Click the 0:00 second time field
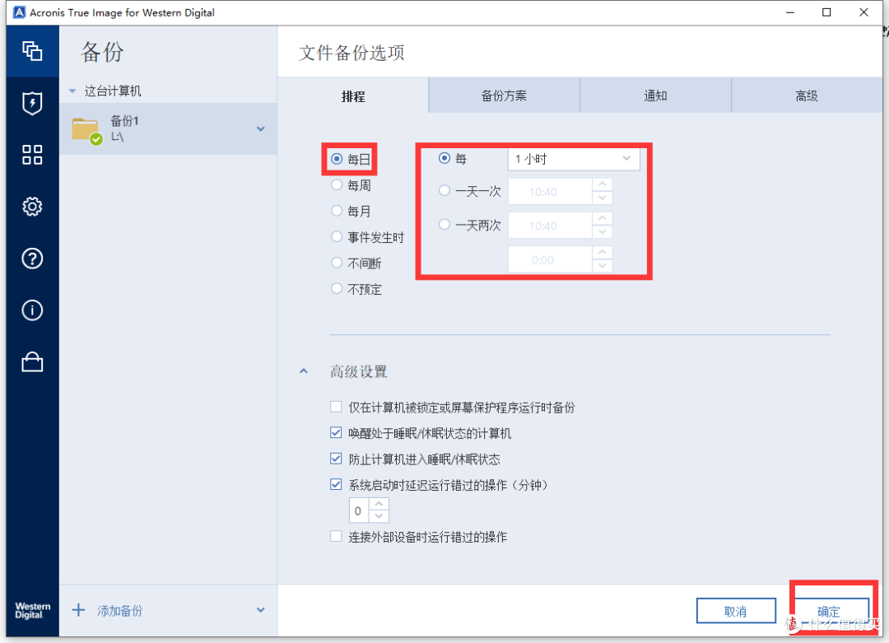 [550, 259]
